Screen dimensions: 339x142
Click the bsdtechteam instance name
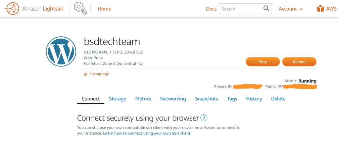(112, 42)
